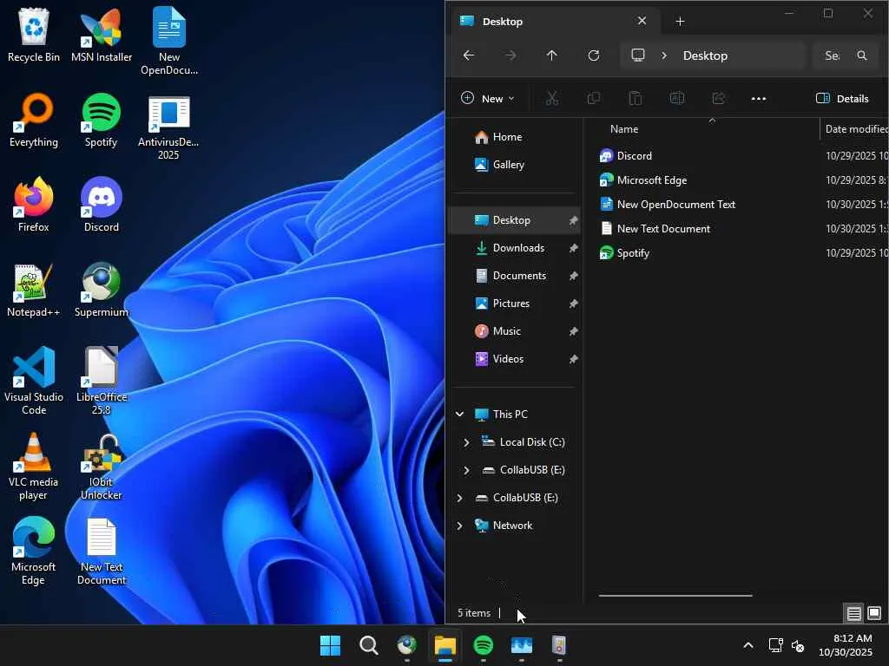Switch to large thumbnails view layout
889x666 pixels.
[874, 613]
